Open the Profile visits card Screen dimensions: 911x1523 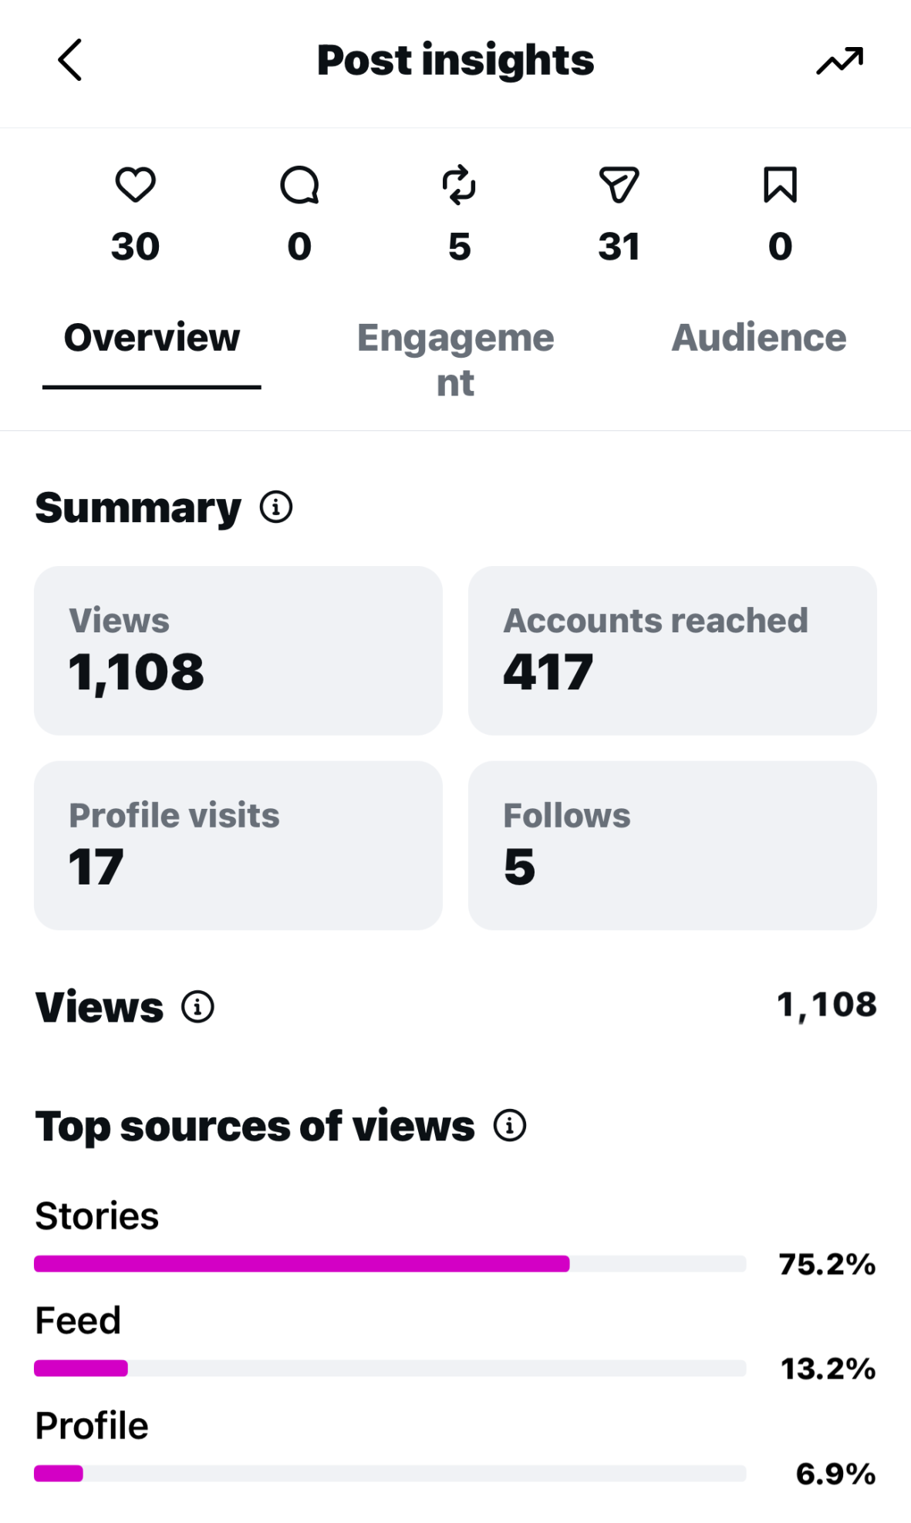tap(238, 845)
